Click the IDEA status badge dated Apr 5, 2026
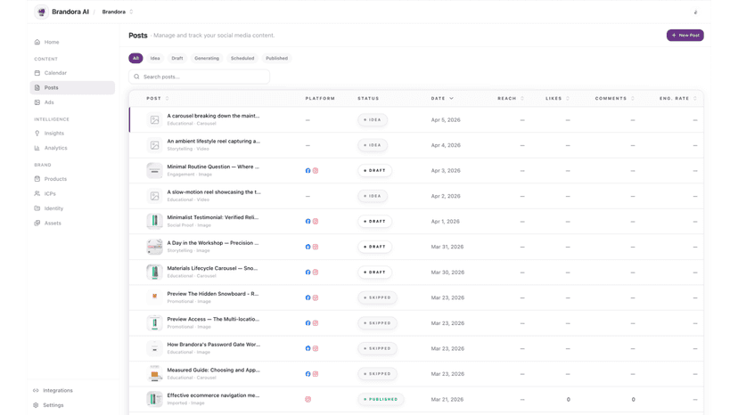This screenshot has width=738, height=415. point(373,120)
